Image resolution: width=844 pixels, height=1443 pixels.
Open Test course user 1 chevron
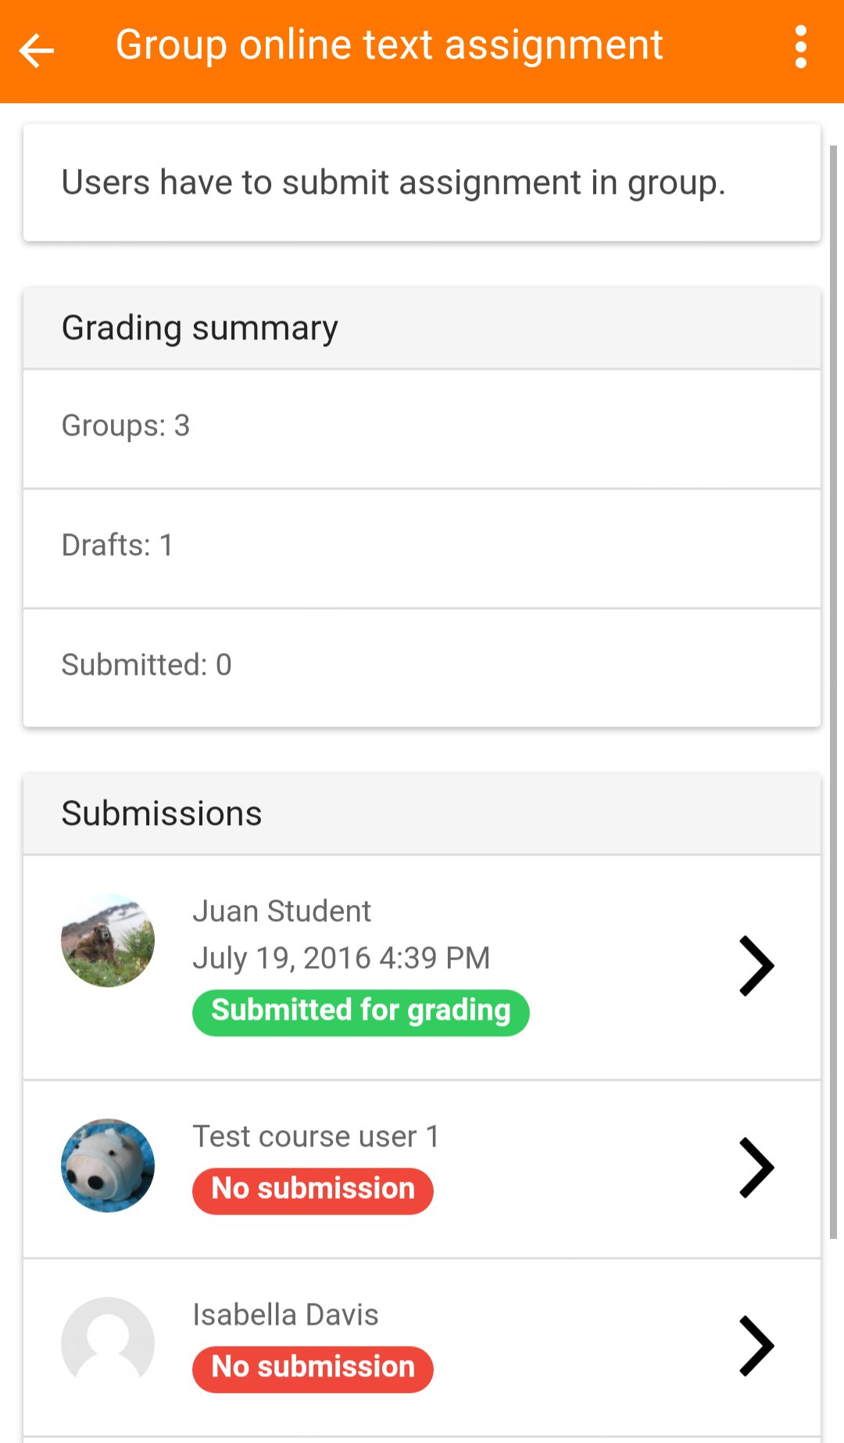coord(756,1168)
